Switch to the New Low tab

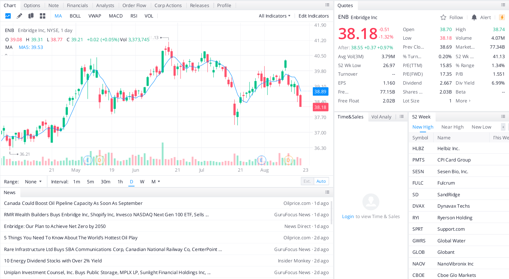[x=481, y=127]
